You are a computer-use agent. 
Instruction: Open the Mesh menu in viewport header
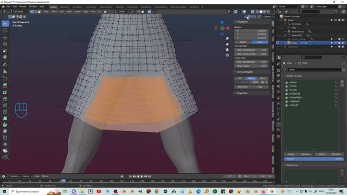(x=69, y=11)
